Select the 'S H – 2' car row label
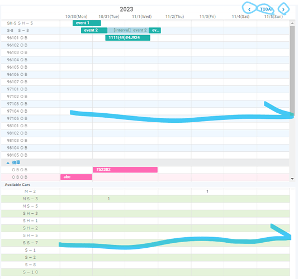 [x=30, y=228]
